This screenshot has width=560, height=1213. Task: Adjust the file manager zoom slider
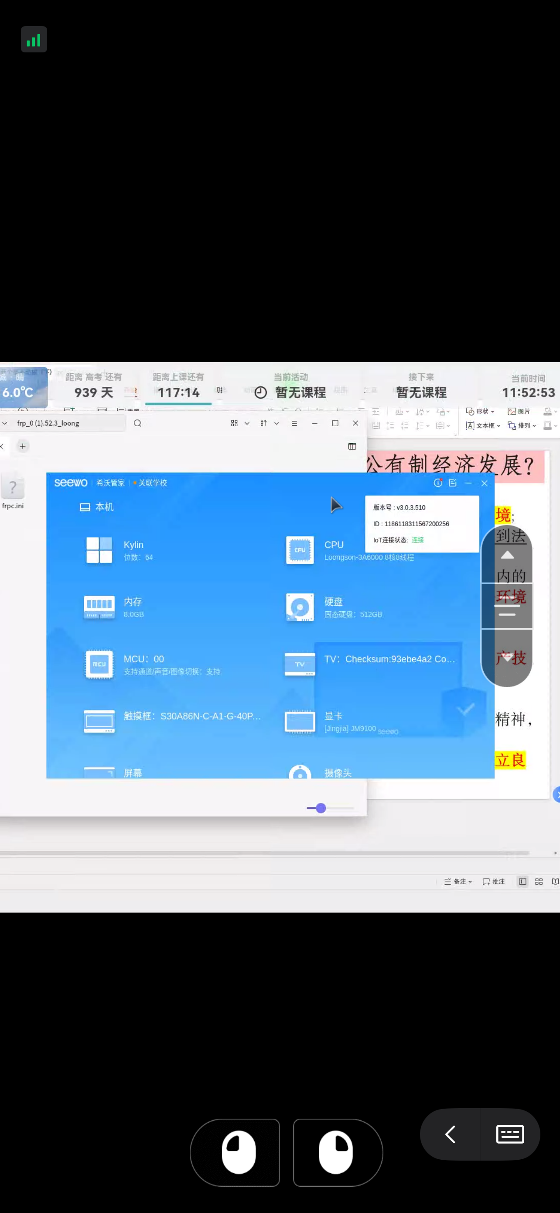click(x=321, y=808)
